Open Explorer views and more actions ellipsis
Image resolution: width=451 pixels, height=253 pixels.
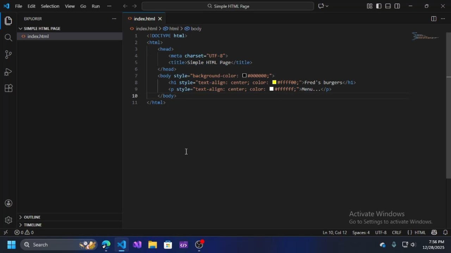click(x=114, y=19)
